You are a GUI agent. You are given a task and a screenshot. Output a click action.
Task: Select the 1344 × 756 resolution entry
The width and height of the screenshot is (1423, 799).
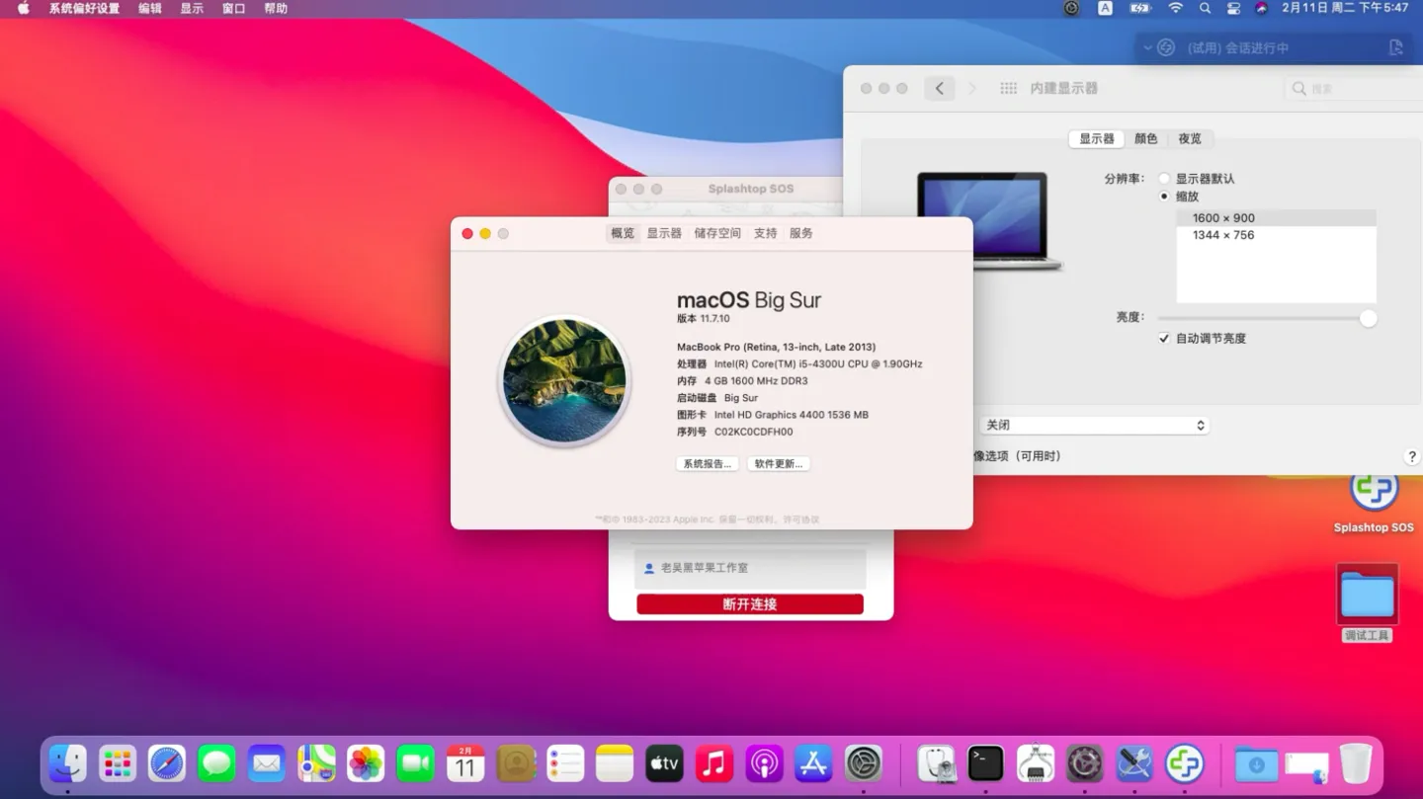1224,235
